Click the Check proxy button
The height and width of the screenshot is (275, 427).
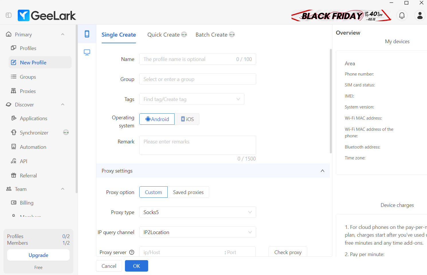click(x=288, y=252)
